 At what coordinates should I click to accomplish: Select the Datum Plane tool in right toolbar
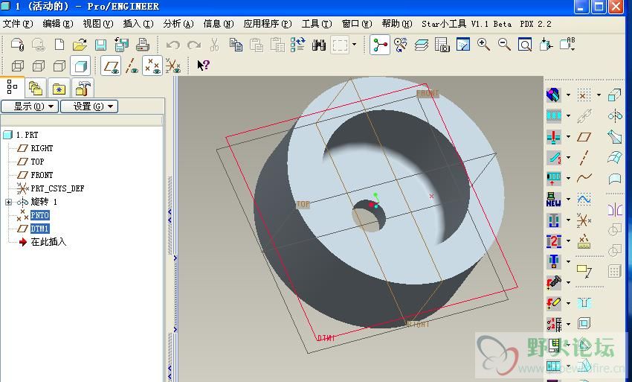click(584, 137)
